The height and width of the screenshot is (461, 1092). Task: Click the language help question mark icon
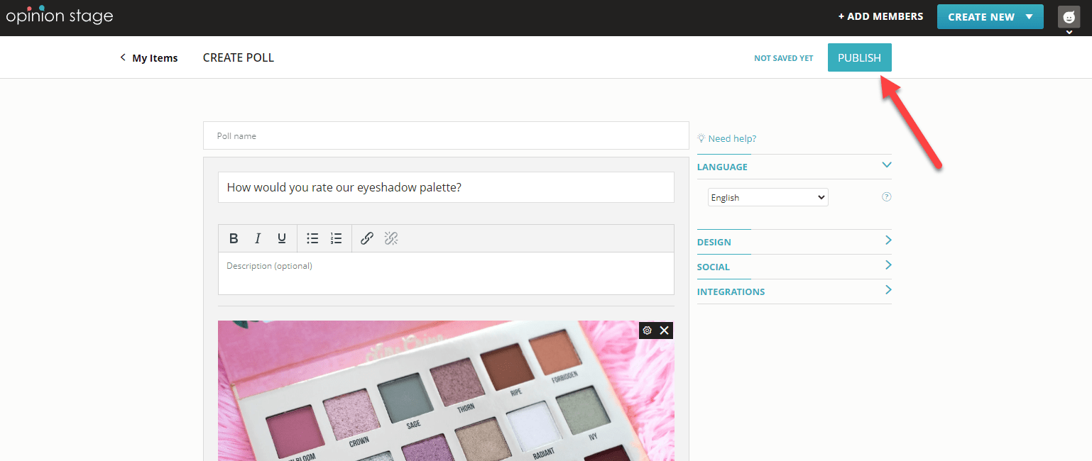886,197
